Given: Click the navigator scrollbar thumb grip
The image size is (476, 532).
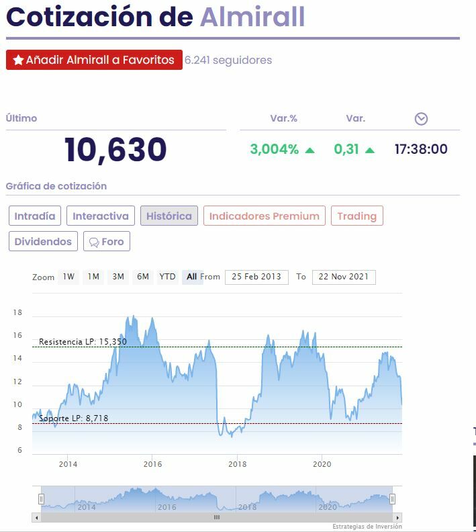Looking at the screenshot, I should (217, 517).
